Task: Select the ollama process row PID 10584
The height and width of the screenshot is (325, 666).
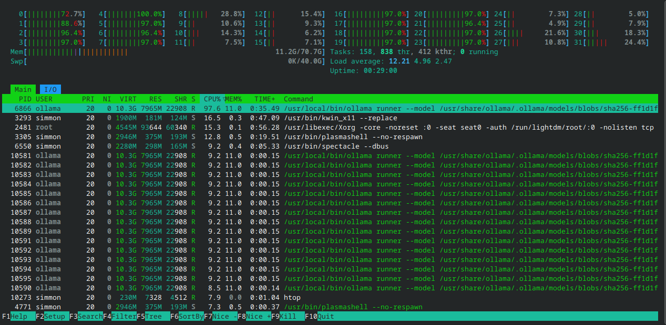Action: 330,184
